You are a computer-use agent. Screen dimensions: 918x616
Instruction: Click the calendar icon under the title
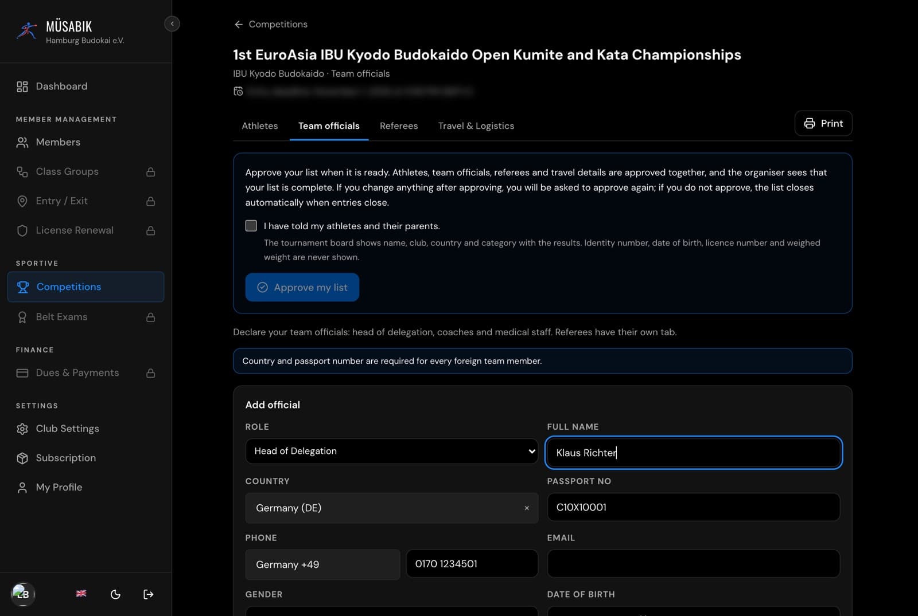click(238, 91)
